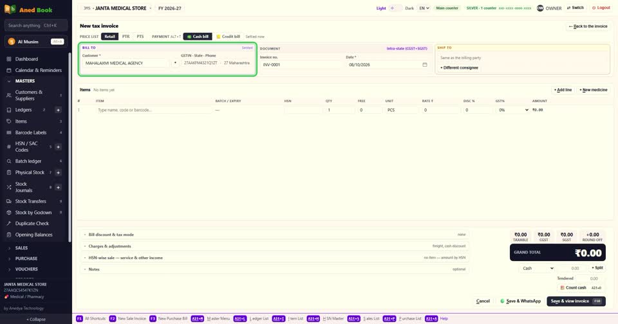Open Physical Stock clipboard icon
The width and height of the screenshot is (618, 324).
click(x=8, y=172)
